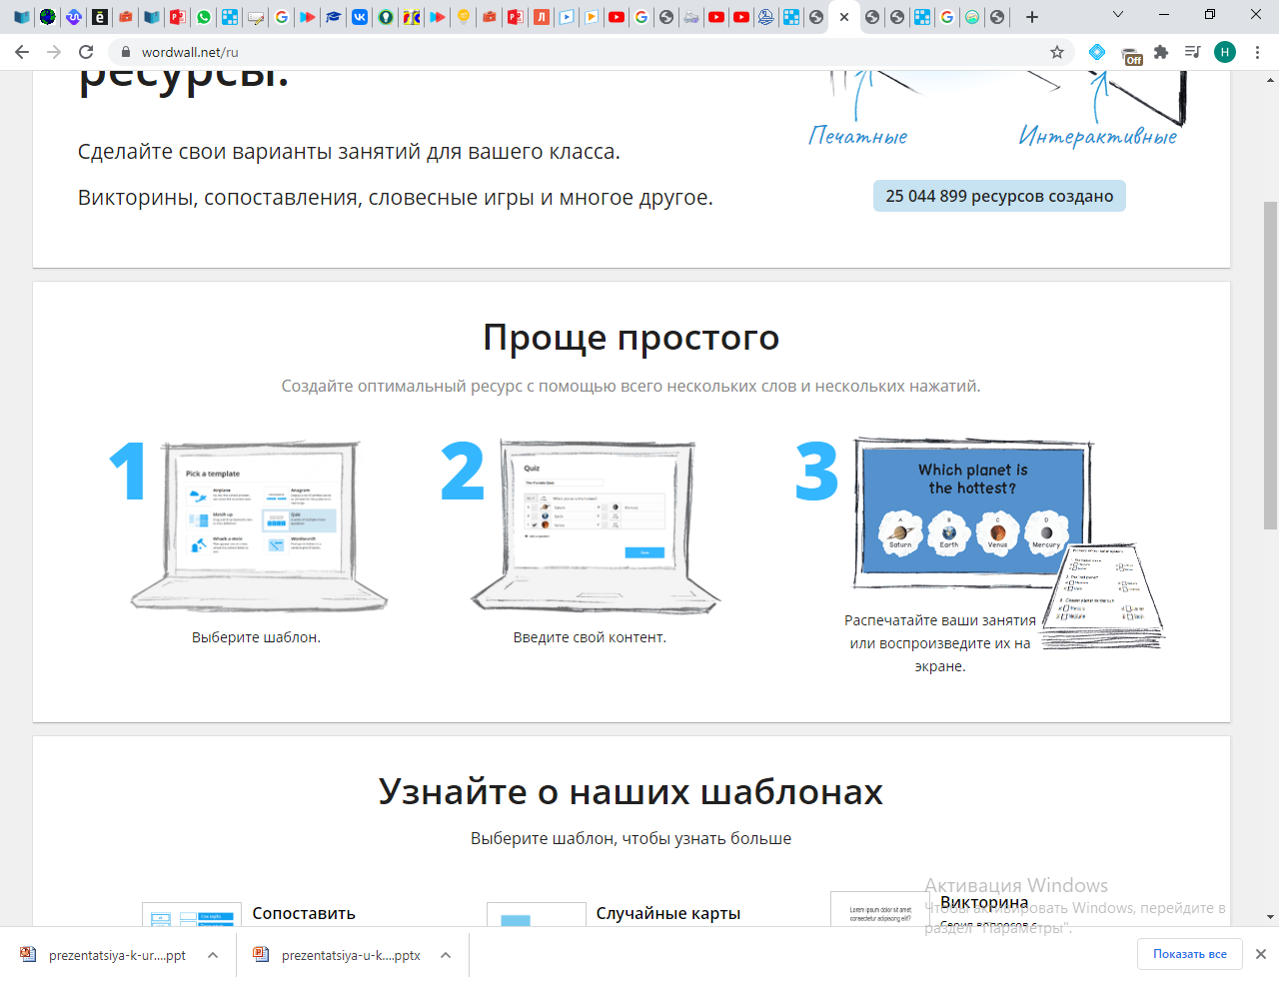Open the pencil-and-note icon tab
The image size is (1279, 983).
coord(256,17)
